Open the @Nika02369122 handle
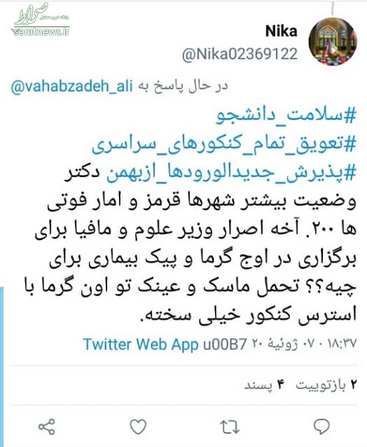Screen dimensions: 367x447 240,54
